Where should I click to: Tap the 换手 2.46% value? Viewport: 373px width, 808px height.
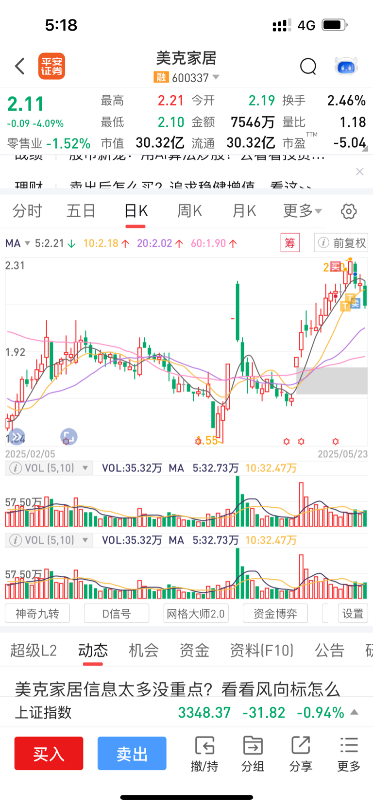coord(346,101)
